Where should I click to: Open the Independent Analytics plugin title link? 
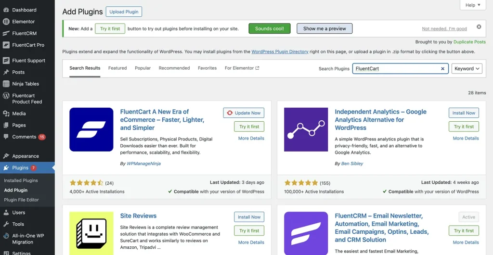(381, 120)
